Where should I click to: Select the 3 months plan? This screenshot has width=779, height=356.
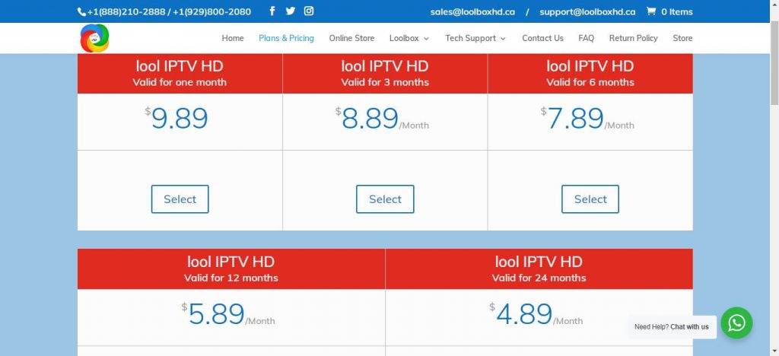385,199
